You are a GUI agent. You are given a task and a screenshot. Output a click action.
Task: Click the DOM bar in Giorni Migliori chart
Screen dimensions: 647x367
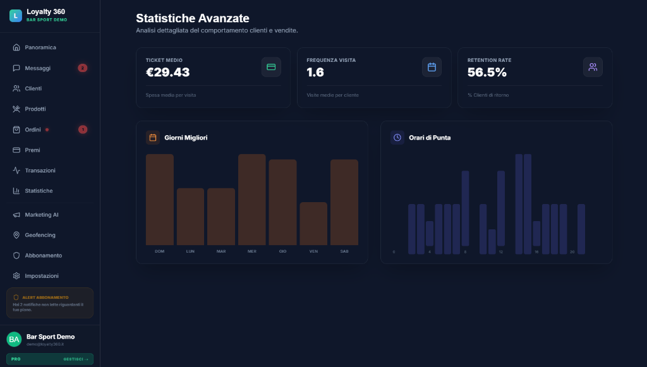tap(159, 200)
